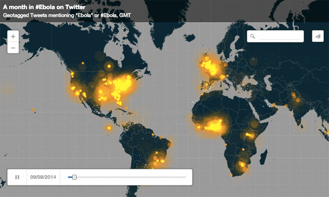
Task: Click the middle of the timeline track
Action: tap(127, 177)
